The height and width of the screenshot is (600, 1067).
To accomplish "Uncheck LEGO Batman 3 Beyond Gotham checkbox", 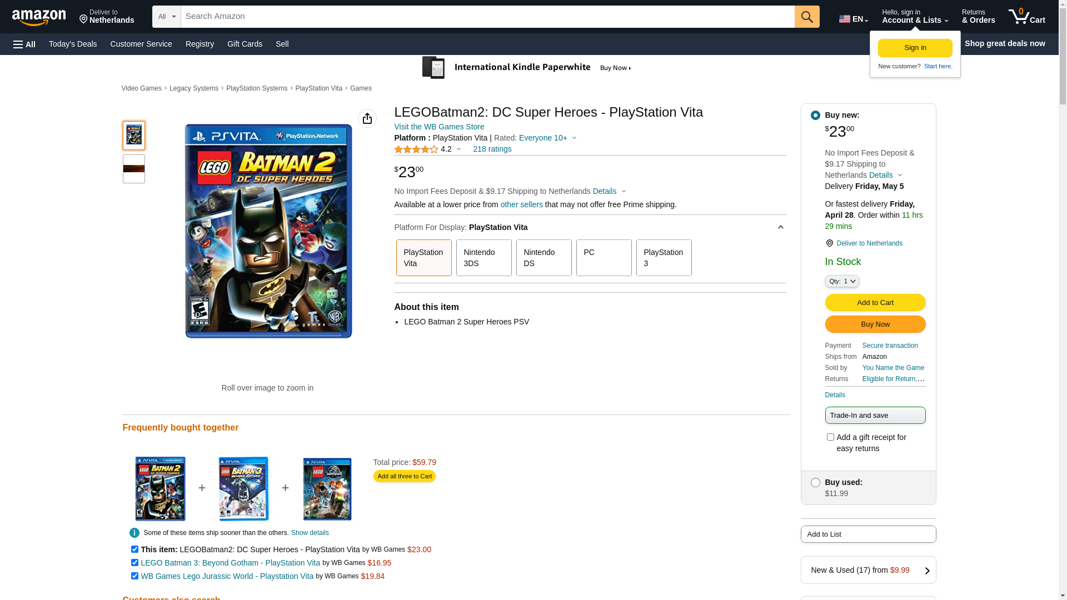I will [134, 563].
